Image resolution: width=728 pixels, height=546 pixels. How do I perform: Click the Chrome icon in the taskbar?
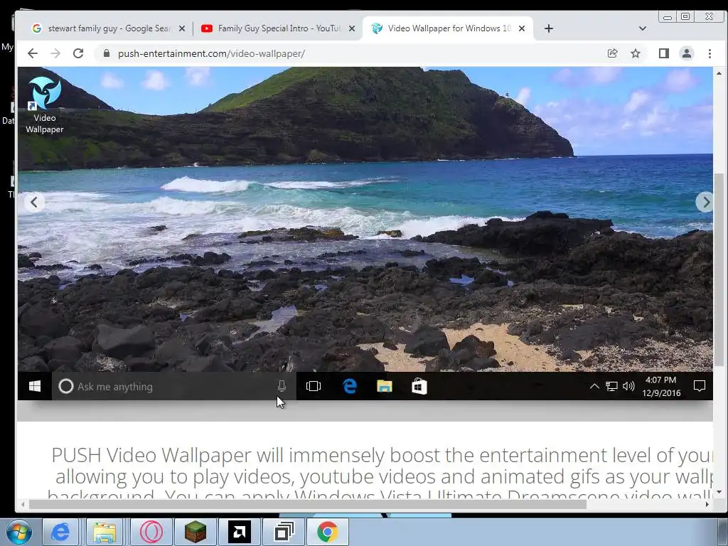point(327,532)
